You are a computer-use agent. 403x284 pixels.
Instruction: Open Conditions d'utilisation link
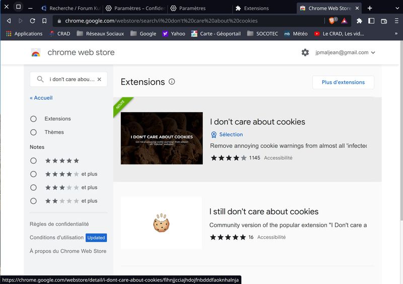pos(56,238)
